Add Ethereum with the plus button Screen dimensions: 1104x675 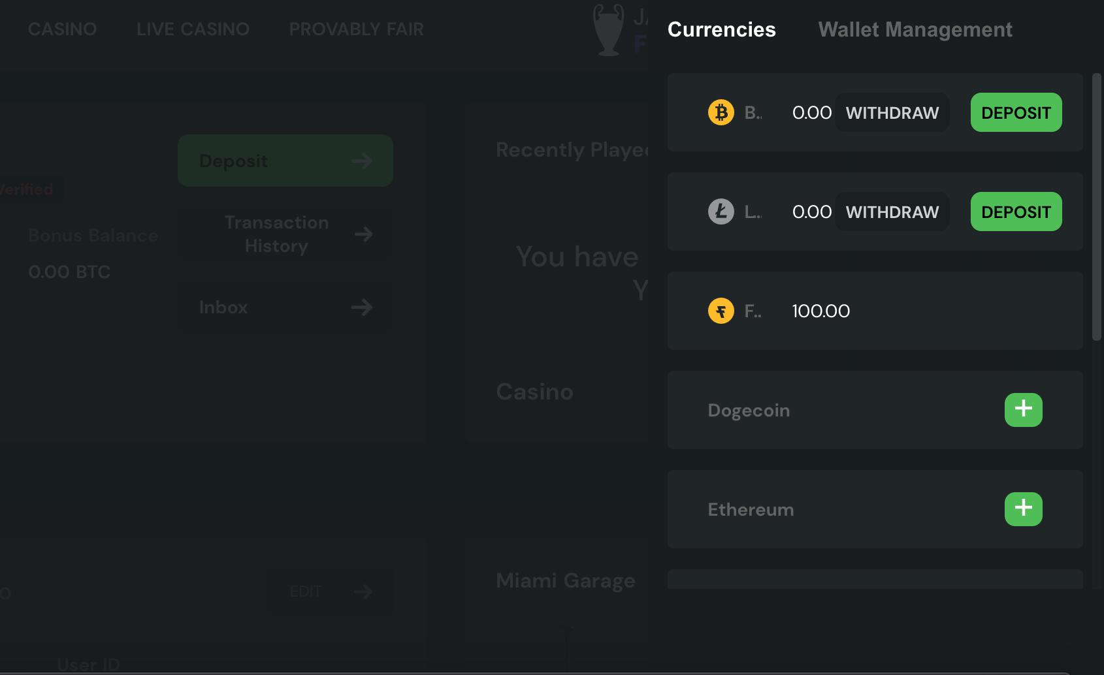(1023, 509)
